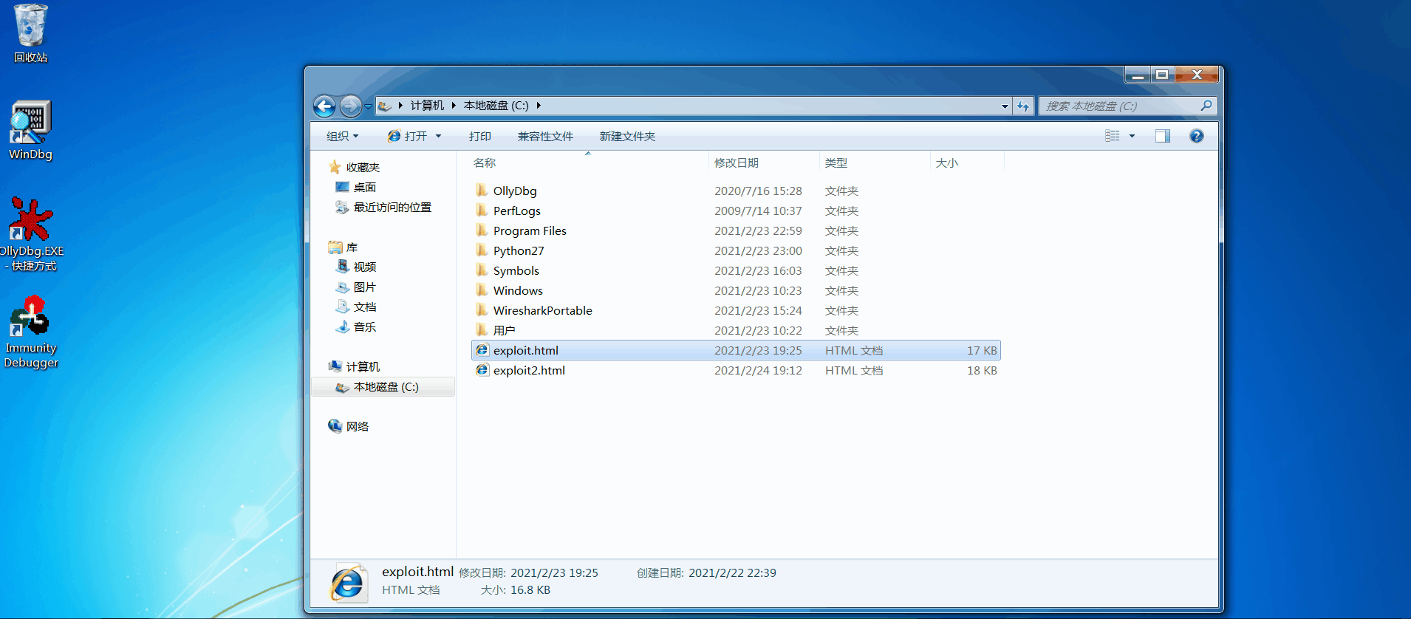
Task: Click the address bar refresh icon
Action: (x=1023, y=106)
